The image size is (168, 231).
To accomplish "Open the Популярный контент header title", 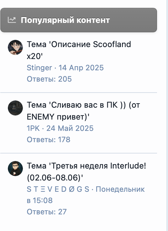I will pos(65,20).
